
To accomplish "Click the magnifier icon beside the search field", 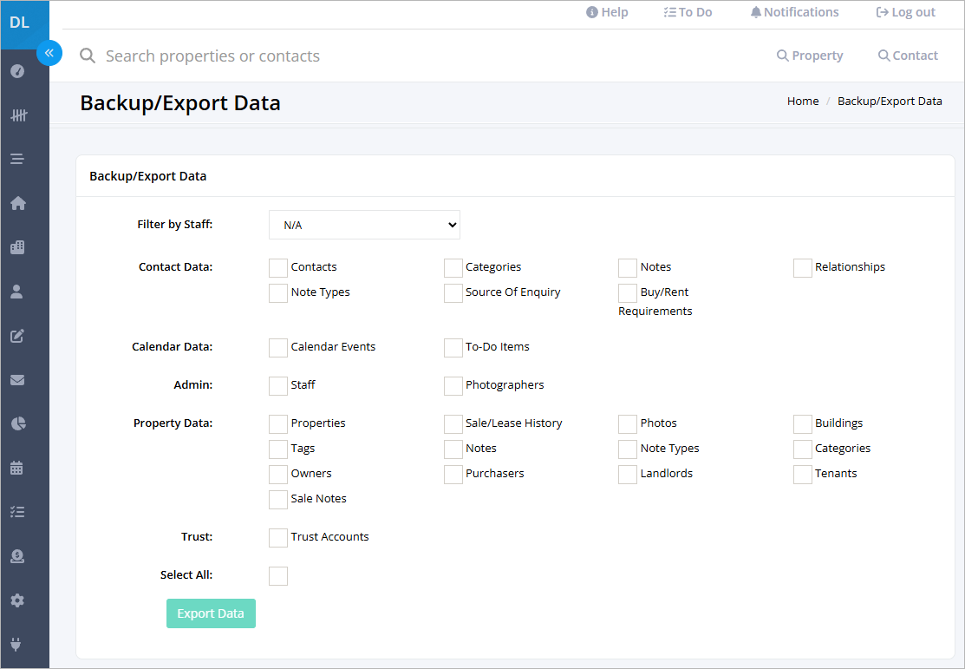I will pos(88,56).
